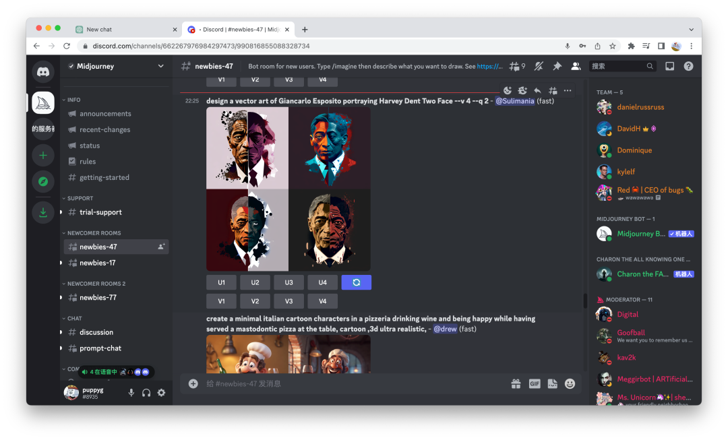Click the Add a Server plus icon
728x440 pixels.
(x=43, y=156)
